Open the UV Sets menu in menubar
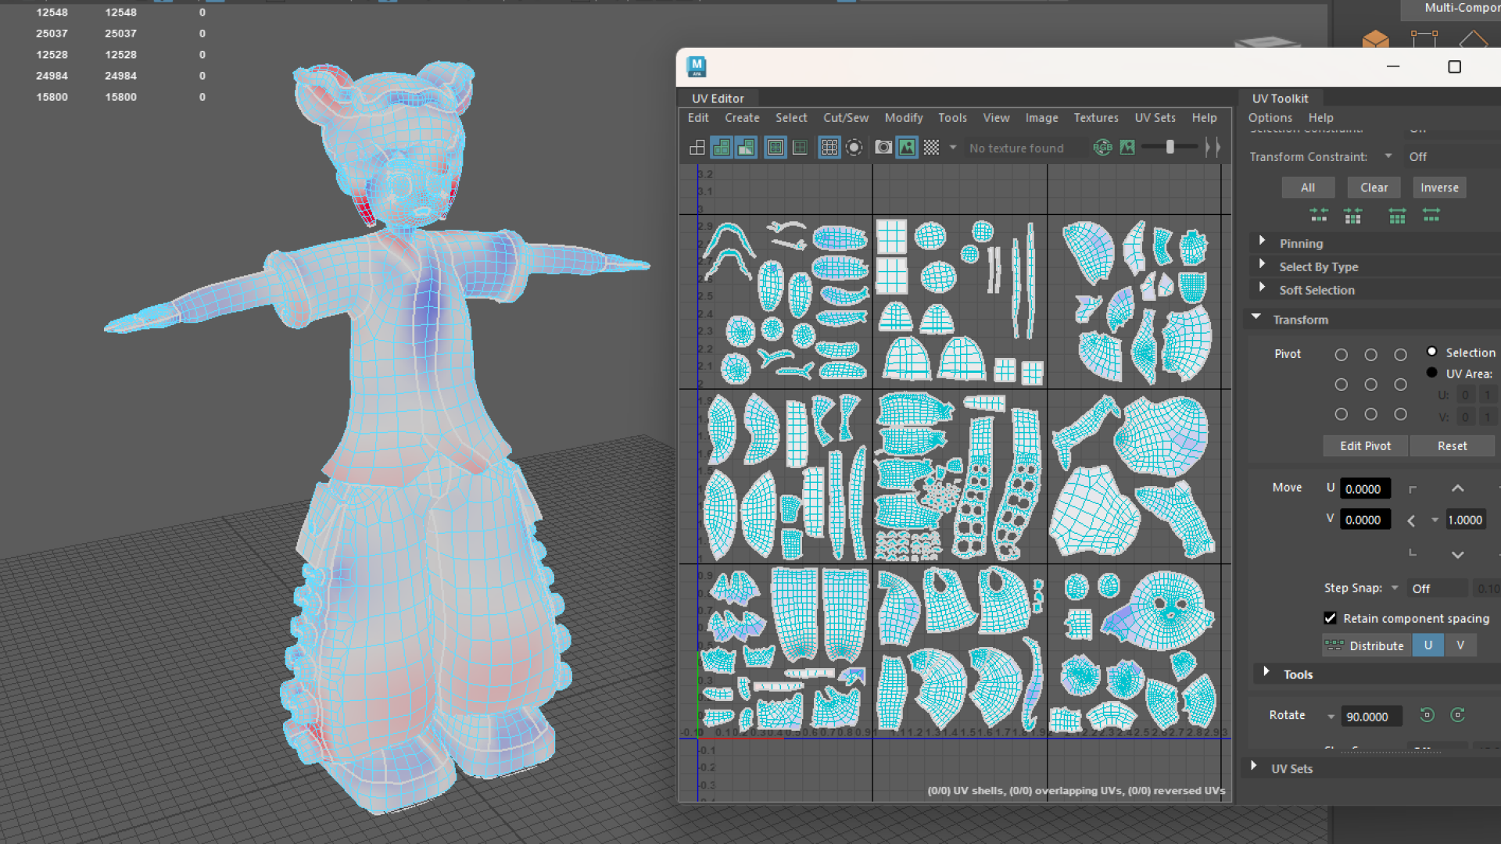The width and height of the screenshot is (1501, 844). pos(1155,118)
